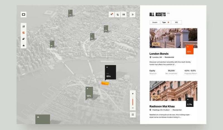
Task: Click Residential label under Radisson Mai Khau
Action: point(177,110)
